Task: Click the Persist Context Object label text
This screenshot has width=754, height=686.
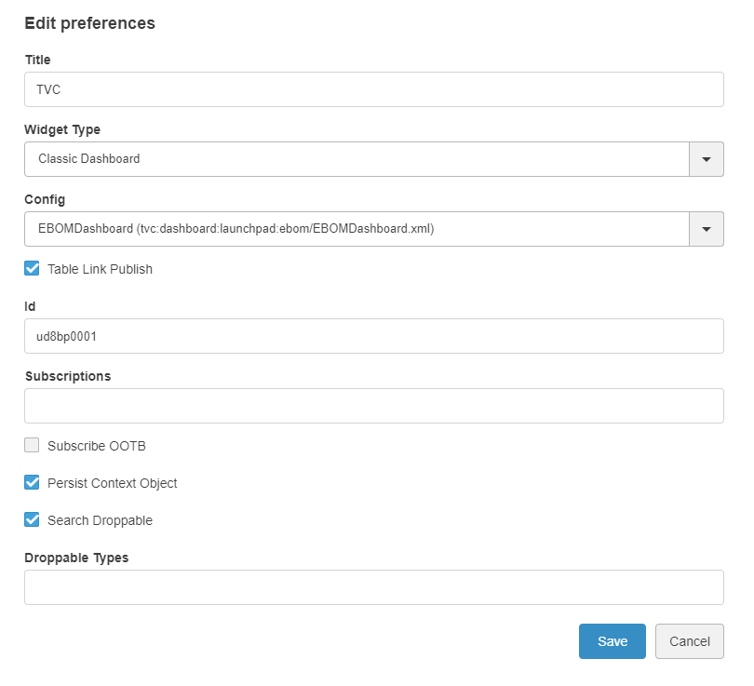Action: pyautogui.click(x=112, y=483)
